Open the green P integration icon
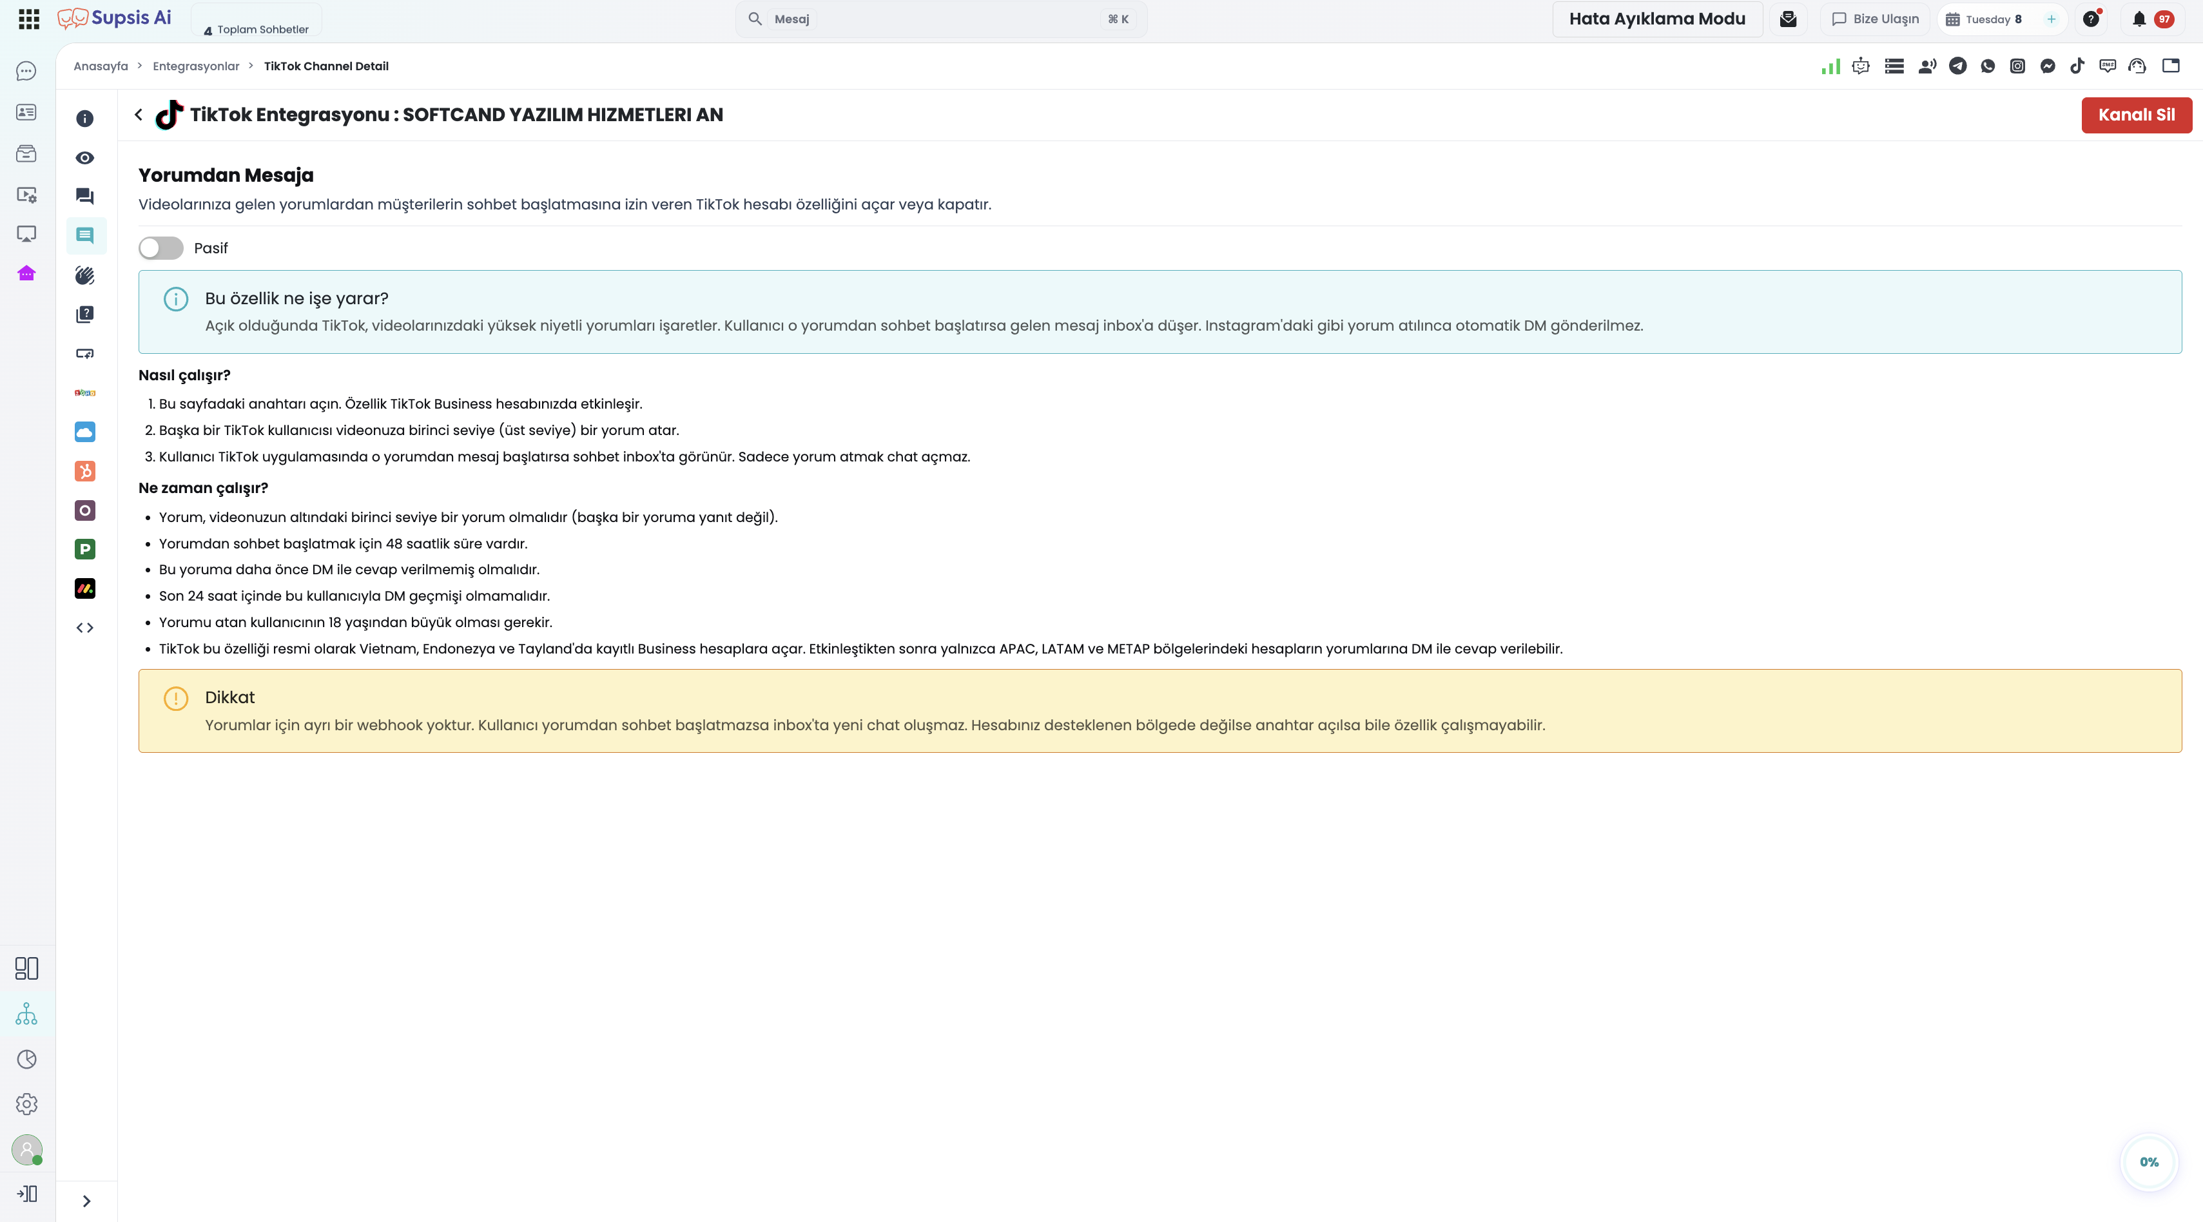The height and width of the screenshot is (1222, 2203). [x=84, y=549]
